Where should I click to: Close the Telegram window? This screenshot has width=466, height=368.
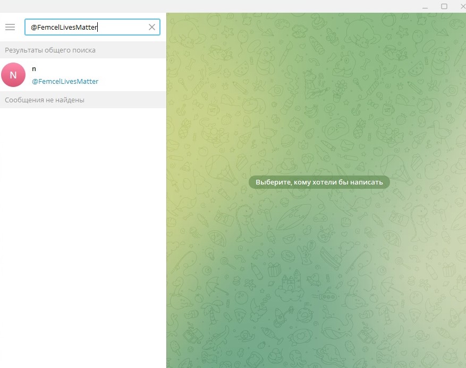[463, 6]
